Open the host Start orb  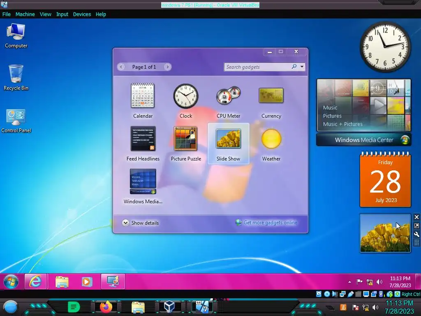pos(10,307)
